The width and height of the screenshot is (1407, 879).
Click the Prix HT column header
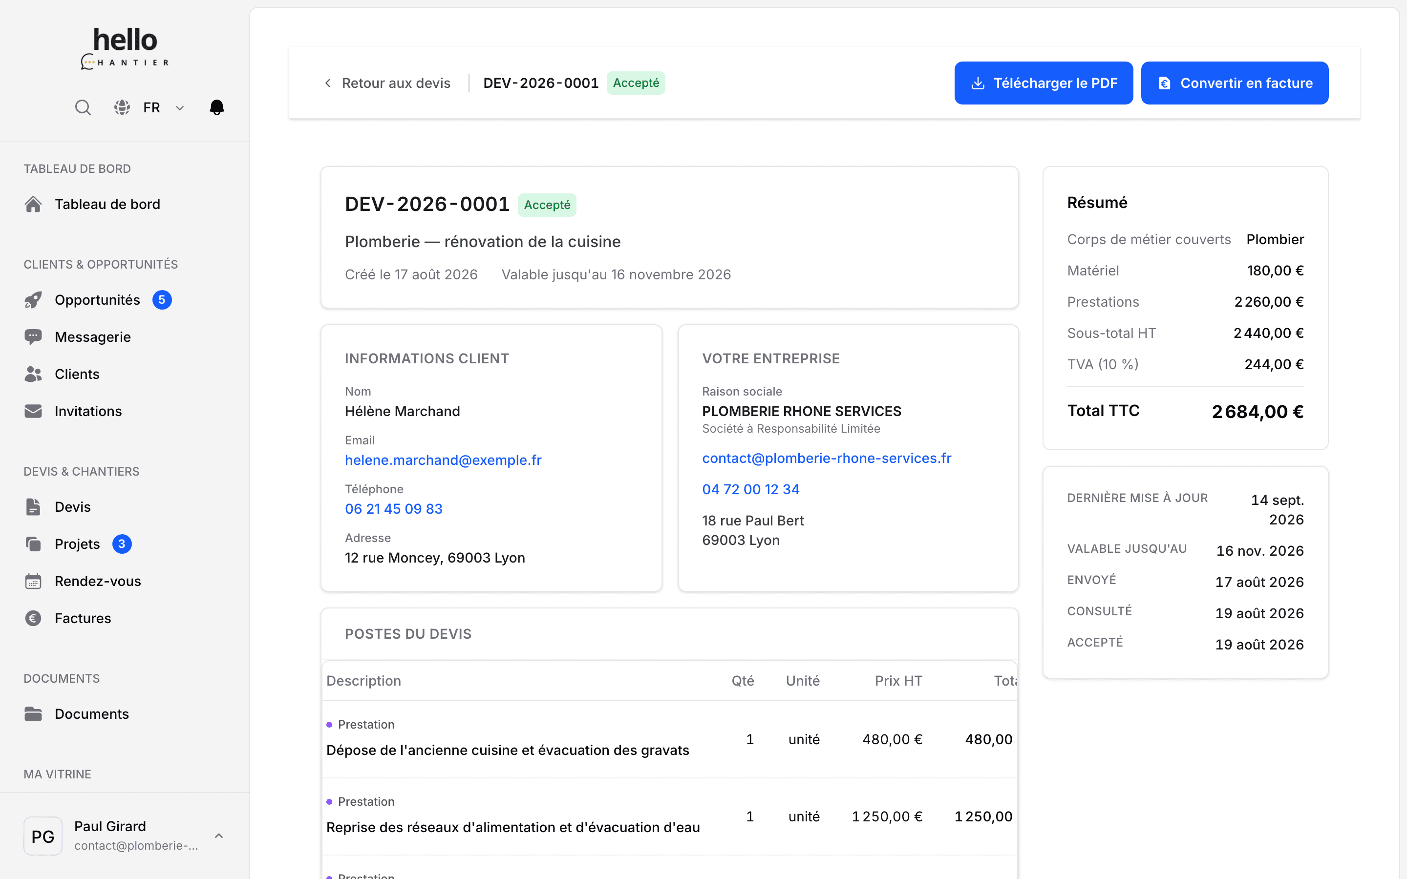point(898,681)
